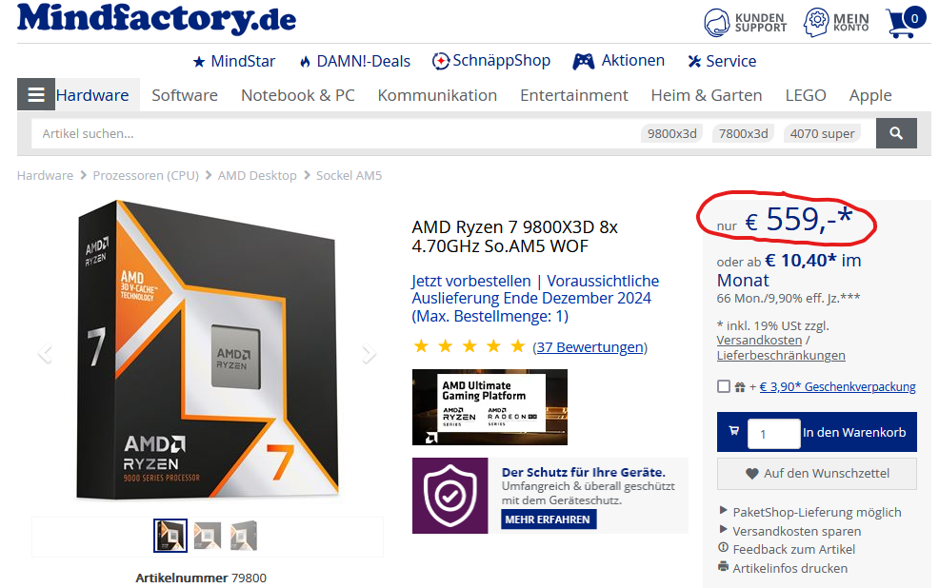
Task: Click the SchnäppShop target icon
Action: [441, 61]
